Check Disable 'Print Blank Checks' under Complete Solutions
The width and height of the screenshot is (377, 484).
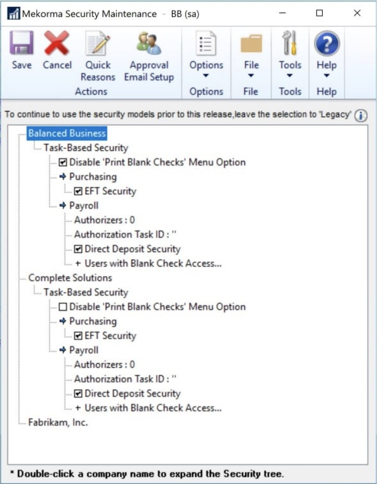[63, 307]
